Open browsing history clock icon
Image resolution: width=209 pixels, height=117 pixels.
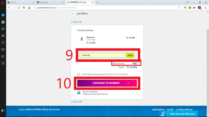[3, 63]
